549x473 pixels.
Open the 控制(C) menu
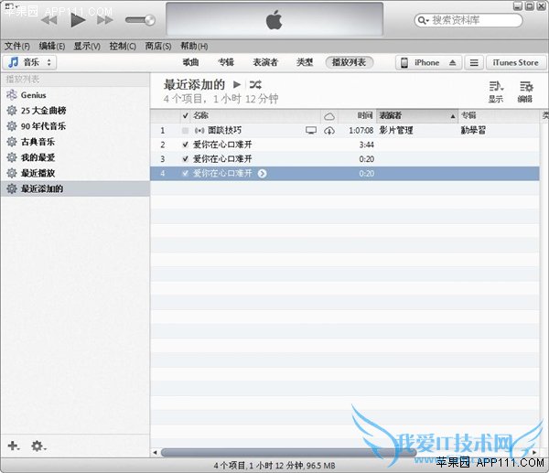(123, 46)
